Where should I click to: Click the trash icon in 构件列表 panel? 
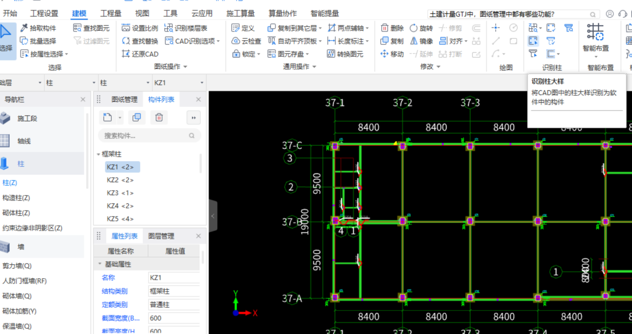tap(159, 117)
